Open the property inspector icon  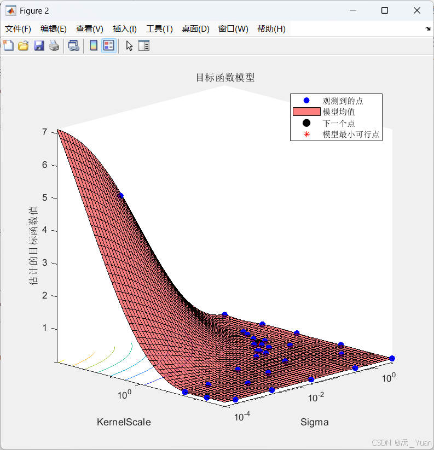point(144,45)
